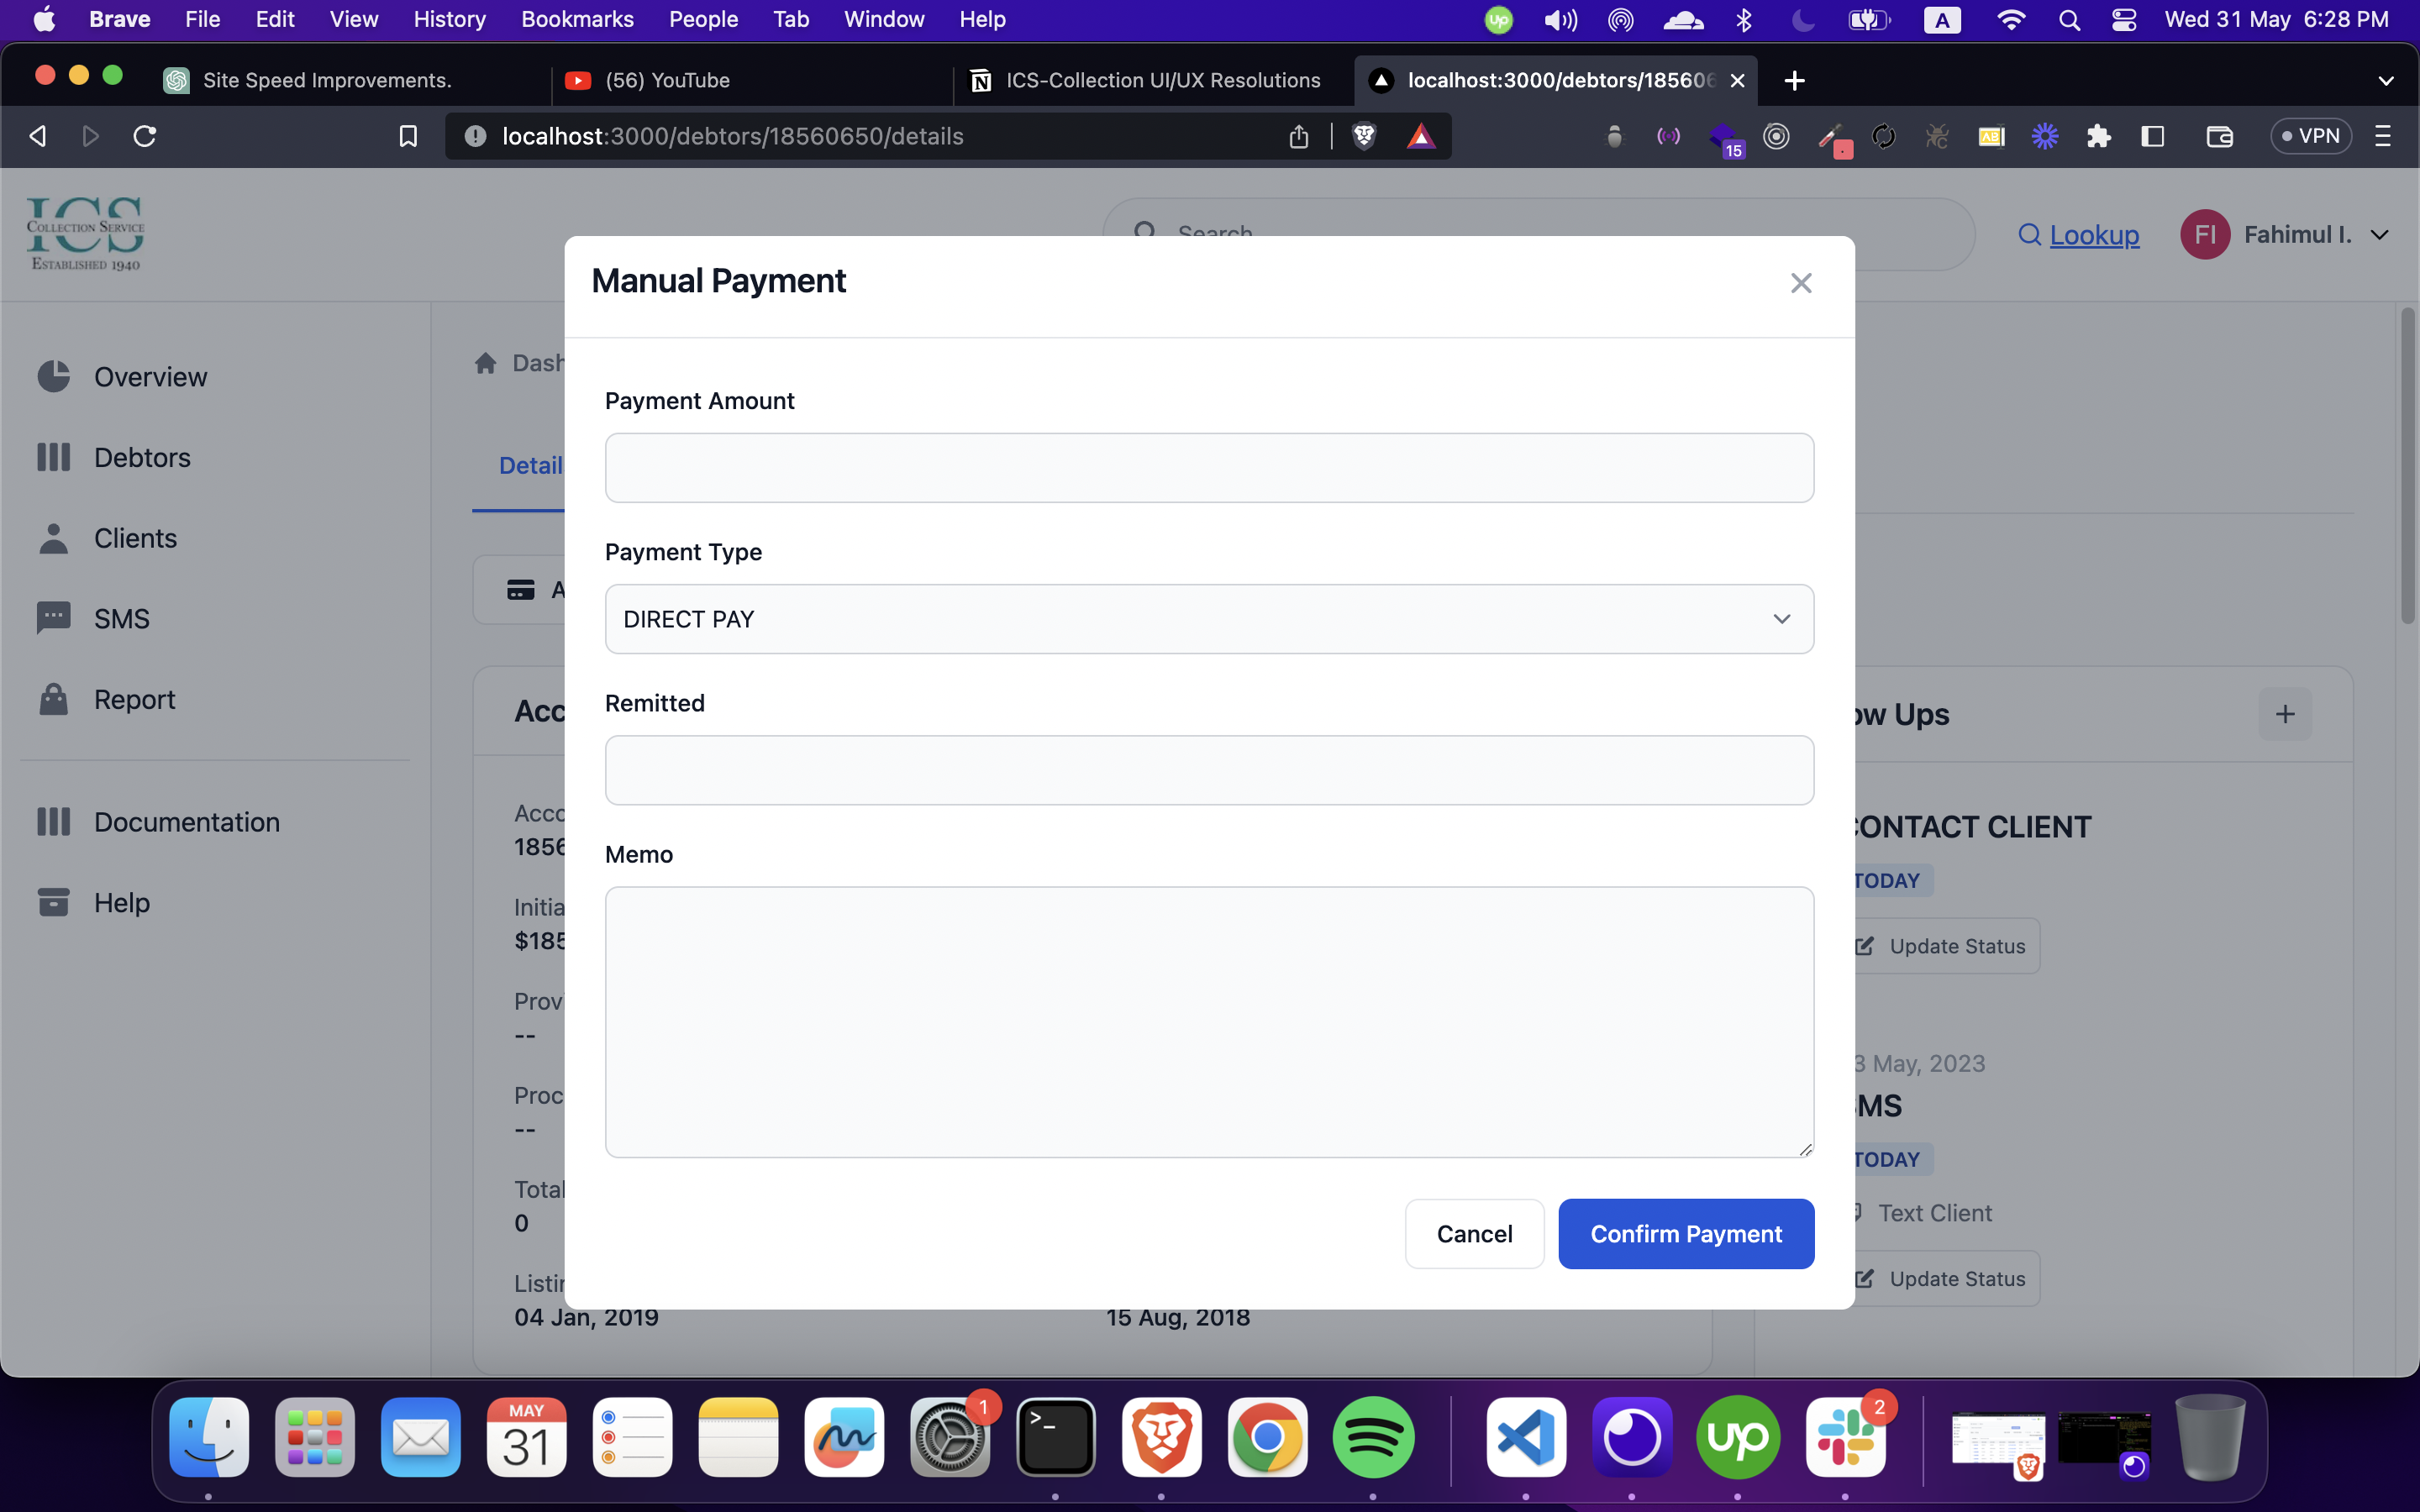
Task: Open the Payment Type dropdown
Action: (x=1208, y=619)
